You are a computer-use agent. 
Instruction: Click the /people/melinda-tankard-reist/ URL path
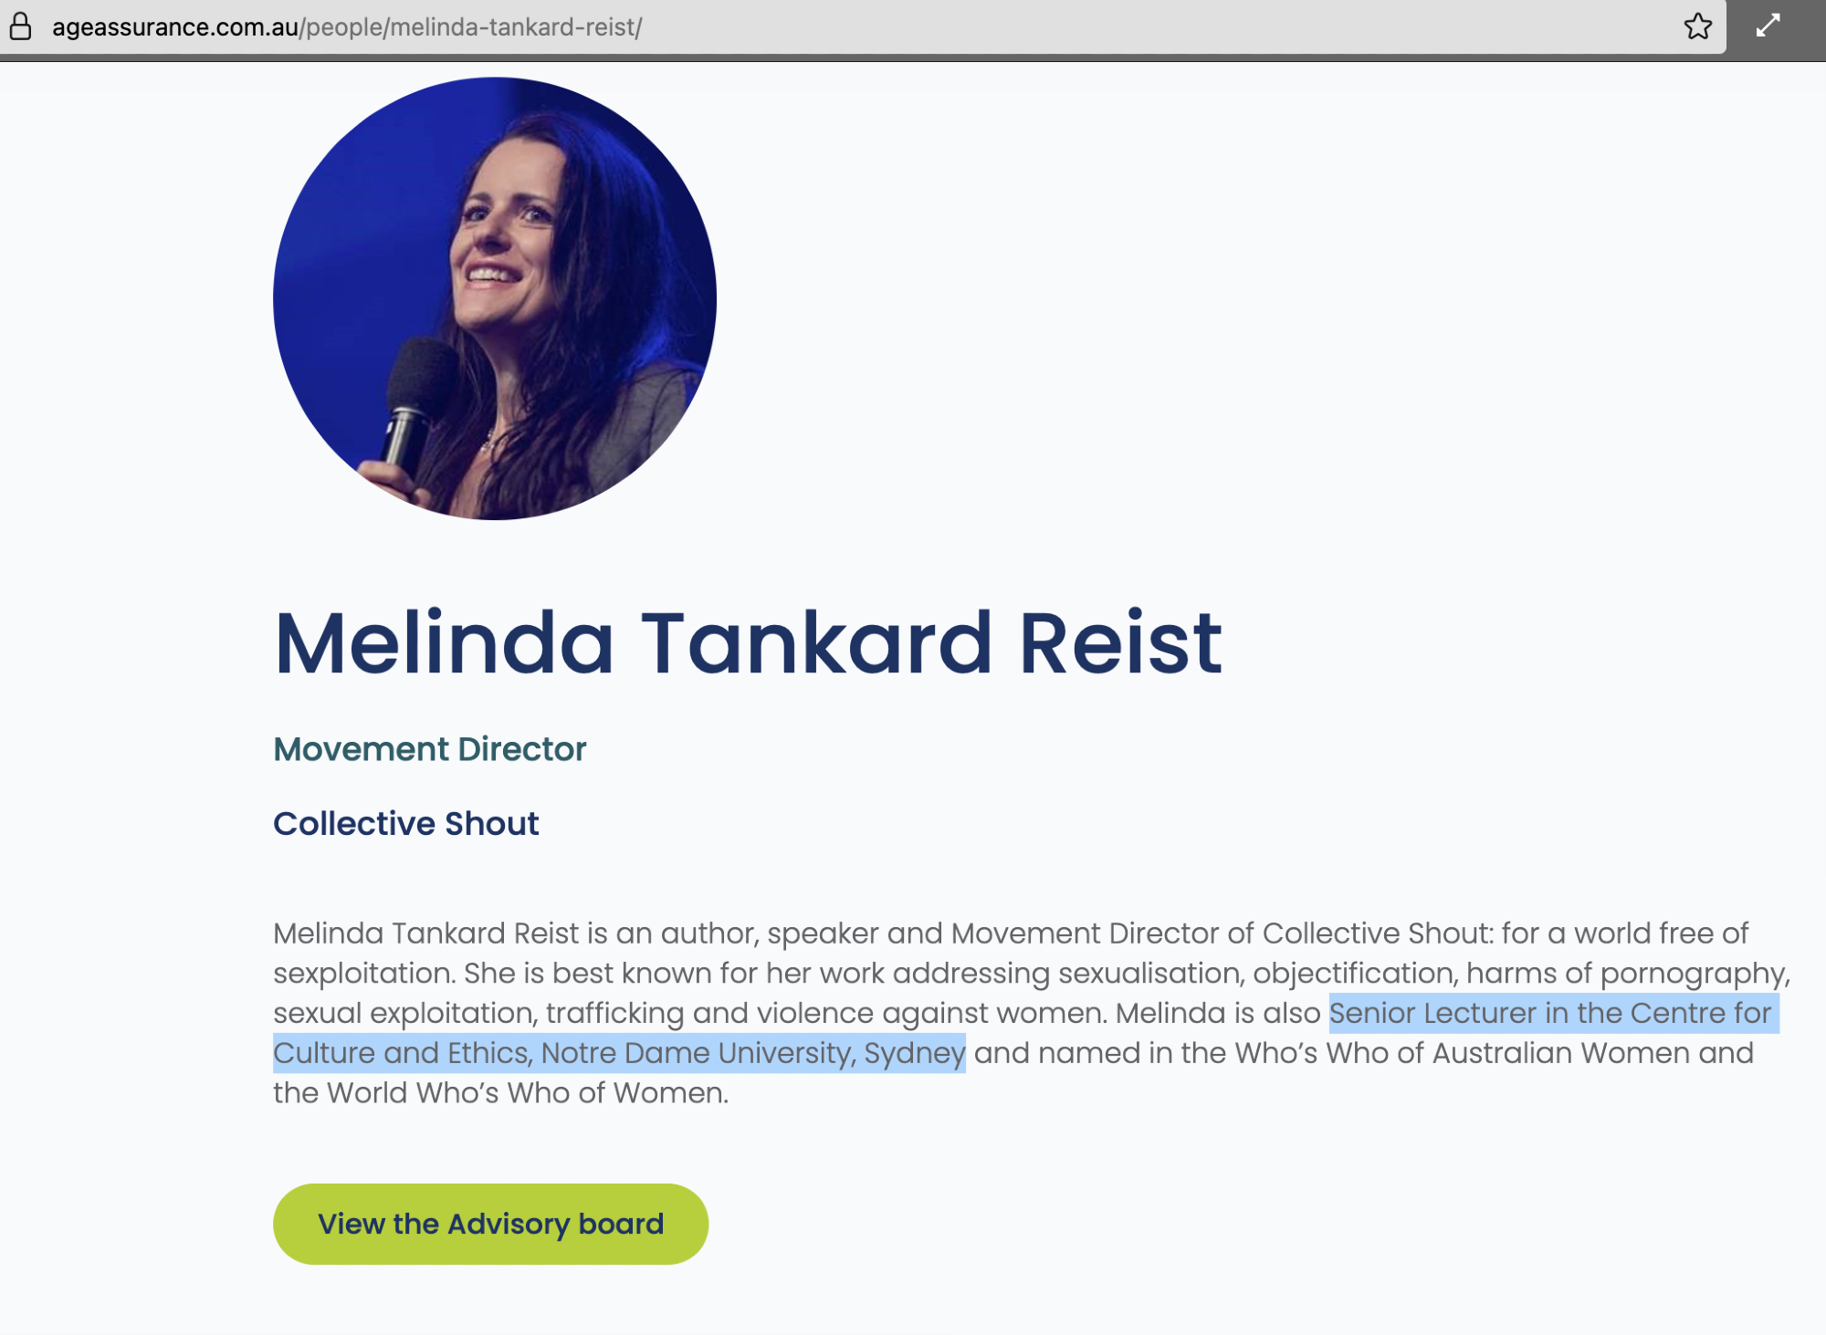(x=471, y=27)
